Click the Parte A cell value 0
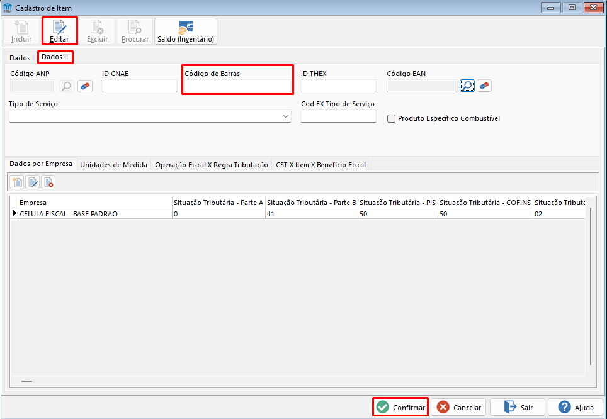The width and height of the screenshot is (607, 419). (218, 213)
